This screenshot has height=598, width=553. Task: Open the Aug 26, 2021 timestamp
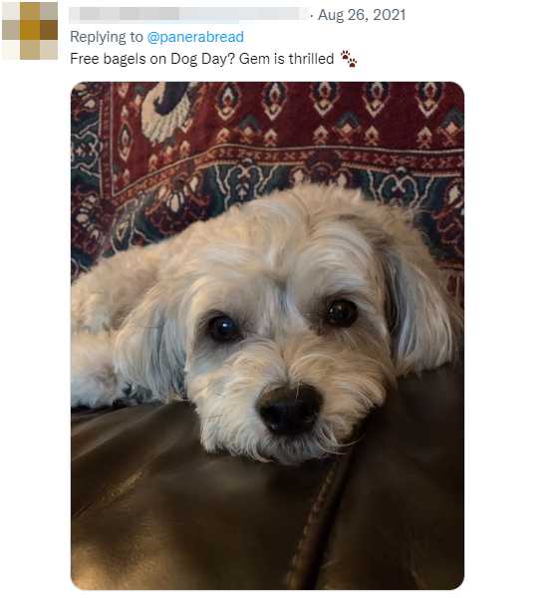point(362,15)
